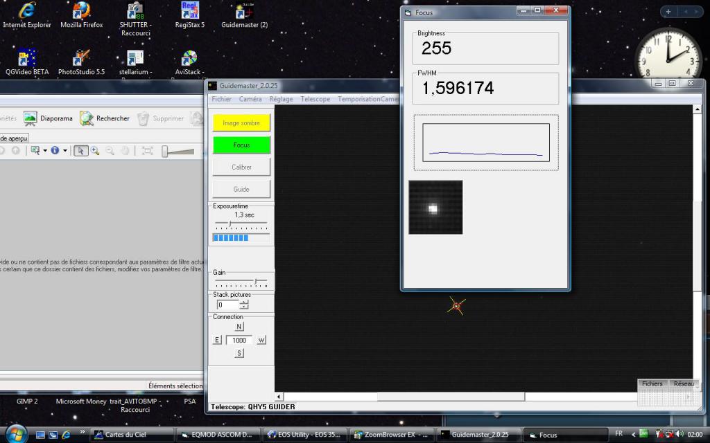
Task: Click the Stack pictures number field
Action: (227, 305)
